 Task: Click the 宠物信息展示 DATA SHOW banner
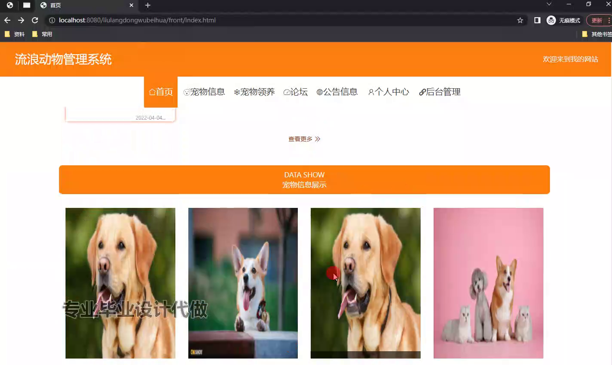(x=304, y=179)
